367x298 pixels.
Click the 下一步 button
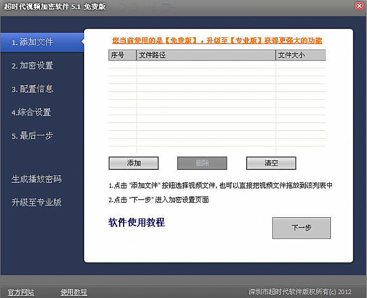(302, 228)
